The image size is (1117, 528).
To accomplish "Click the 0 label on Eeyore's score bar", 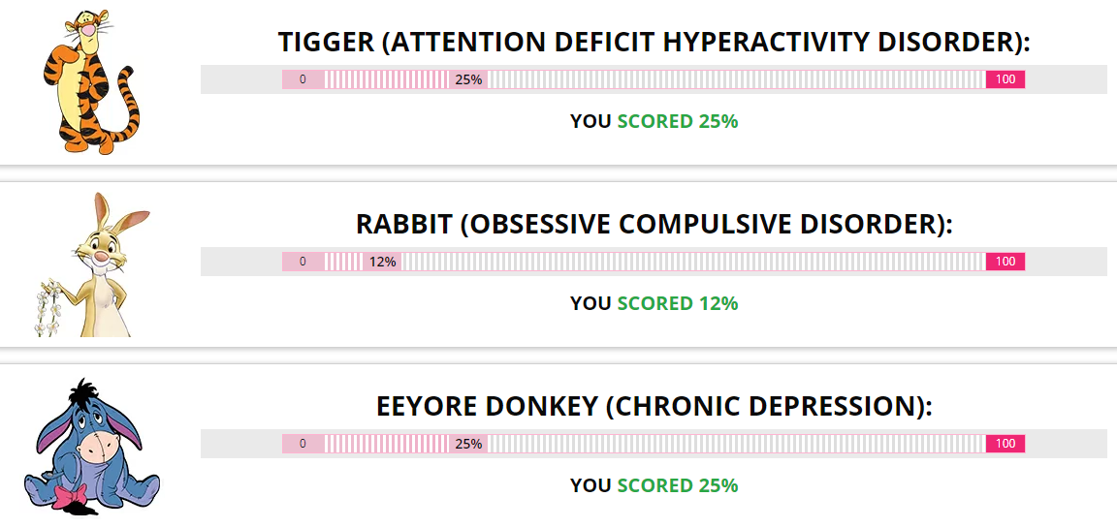I will click(303, 444).
